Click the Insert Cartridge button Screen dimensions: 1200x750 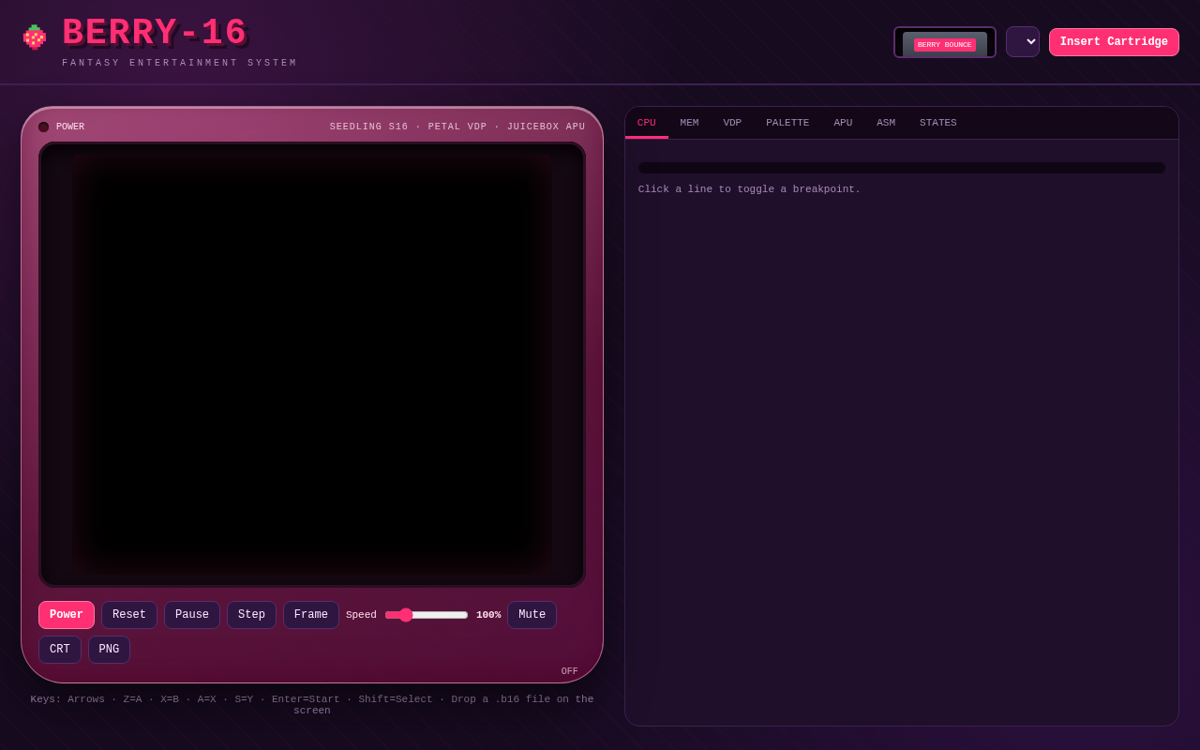pyautogui.click(x=1114, y=42)
